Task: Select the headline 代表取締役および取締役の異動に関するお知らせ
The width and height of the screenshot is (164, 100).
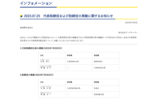Action: (x=78, y=16)
